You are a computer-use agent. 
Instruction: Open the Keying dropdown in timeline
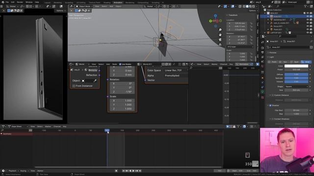pyautogui.click(x=24, y=171)
